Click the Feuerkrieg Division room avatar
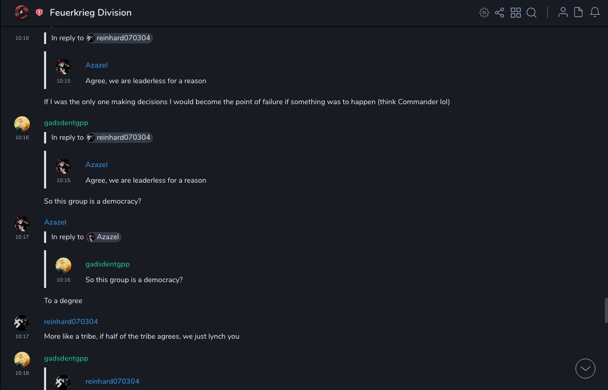The height and width of the screenshot is (390, 608). 21,12
